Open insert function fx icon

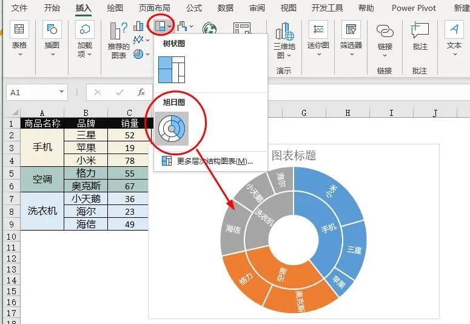tap(141, 92)
